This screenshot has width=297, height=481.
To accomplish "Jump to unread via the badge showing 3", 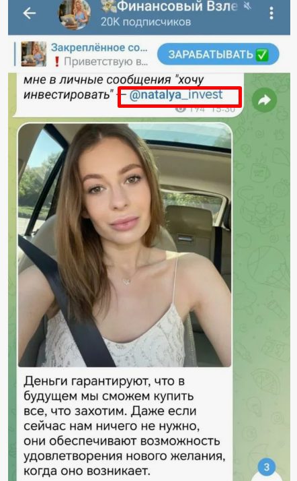I will pyautogui.click(x=266, y=467).
